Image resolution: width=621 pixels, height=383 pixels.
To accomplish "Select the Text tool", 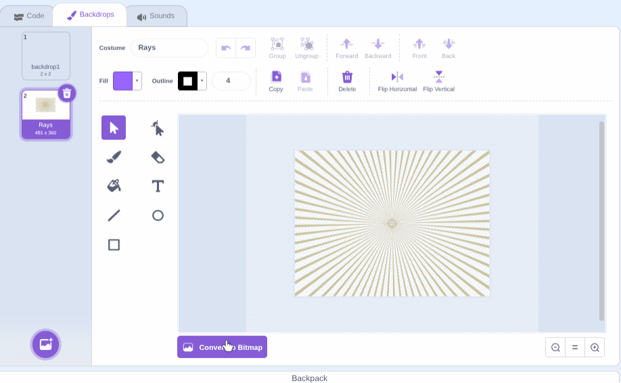I will (x=158, y=186).
